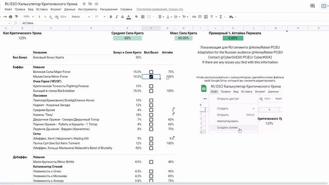Open the vertical align dropdown
329x185 pixels.
[x=169, y=17]
